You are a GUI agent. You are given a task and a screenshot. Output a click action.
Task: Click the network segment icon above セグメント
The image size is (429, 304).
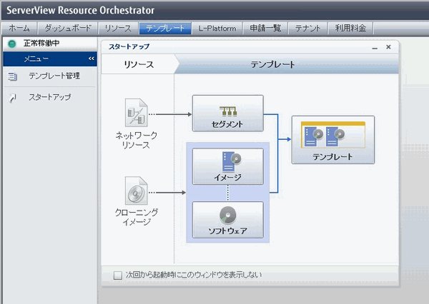pyautogui.click(x=228, y=111)
